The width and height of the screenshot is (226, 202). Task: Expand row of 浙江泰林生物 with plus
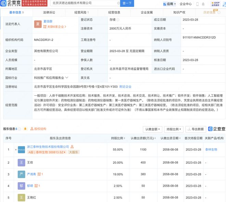[x=16, y=150]
